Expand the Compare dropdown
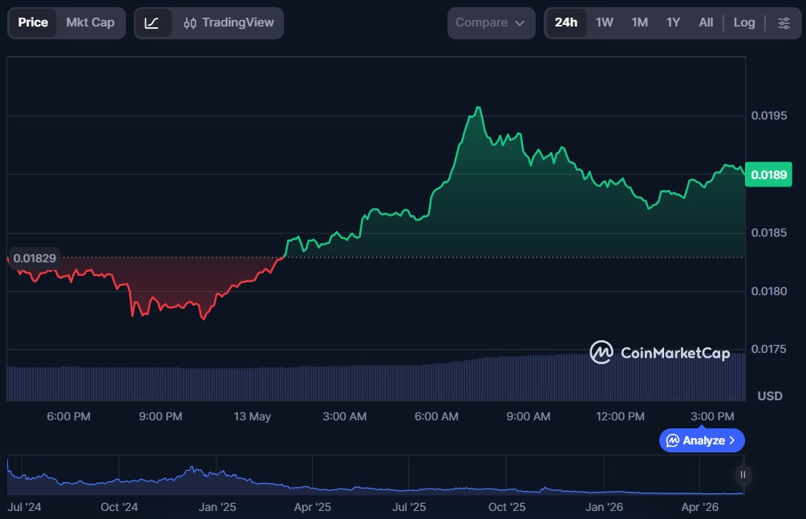Screen dimensions: 806x519 coord(491,23)
